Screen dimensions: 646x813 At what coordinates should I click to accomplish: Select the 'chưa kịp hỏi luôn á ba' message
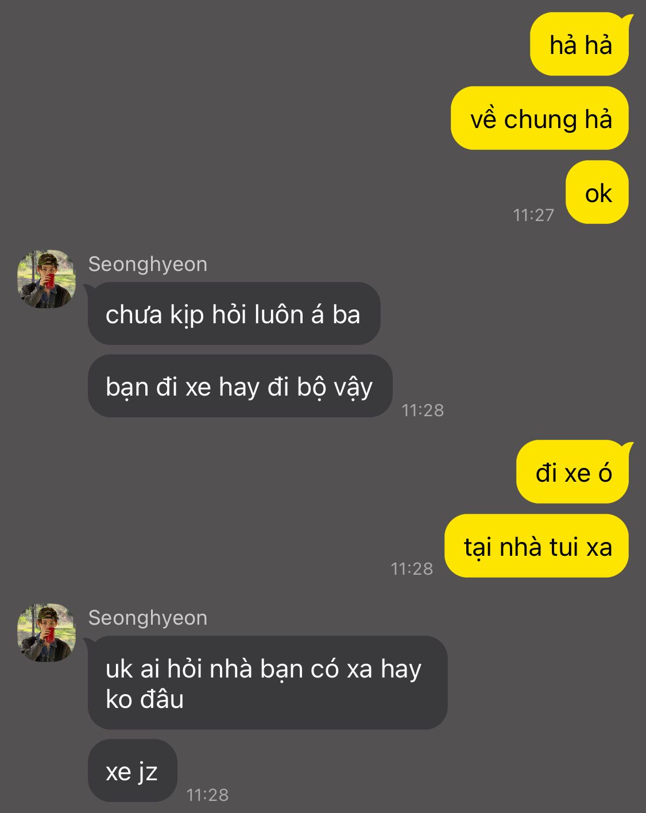(234, 313)
